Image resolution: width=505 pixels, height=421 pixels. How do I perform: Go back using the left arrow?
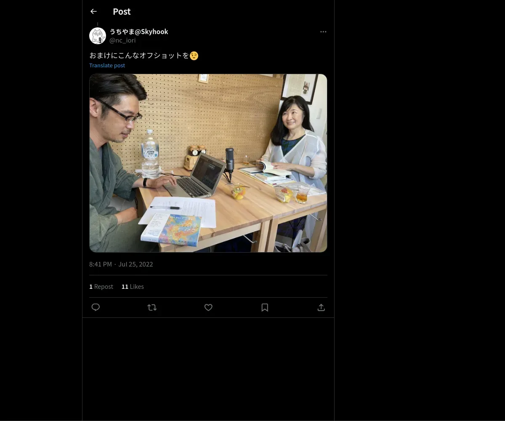93,12
